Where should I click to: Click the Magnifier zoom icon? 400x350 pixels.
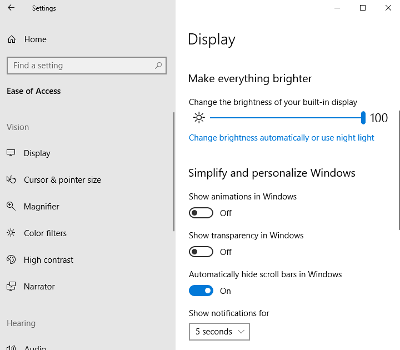[11, 206]
